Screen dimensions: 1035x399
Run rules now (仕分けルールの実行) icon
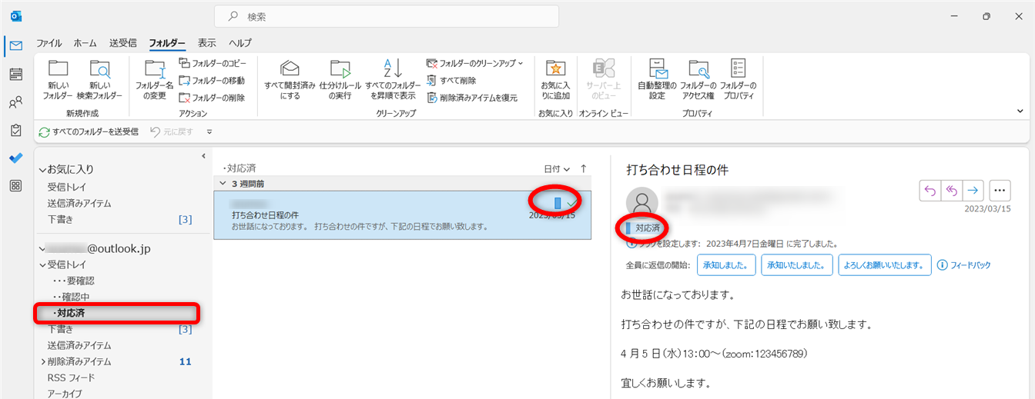340,70
